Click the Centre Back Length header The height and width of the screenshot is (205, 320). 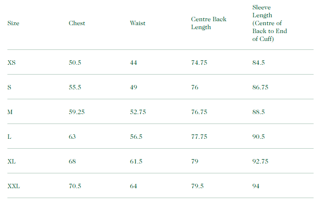tap(209, 23)
